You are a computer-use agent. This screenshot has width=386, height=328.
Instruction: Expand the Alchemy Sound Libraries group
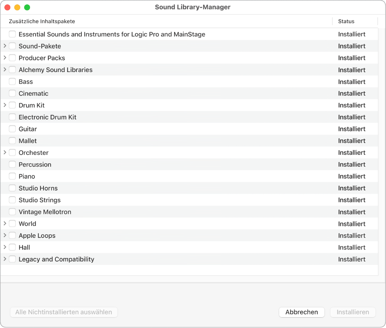click(5, 70)
